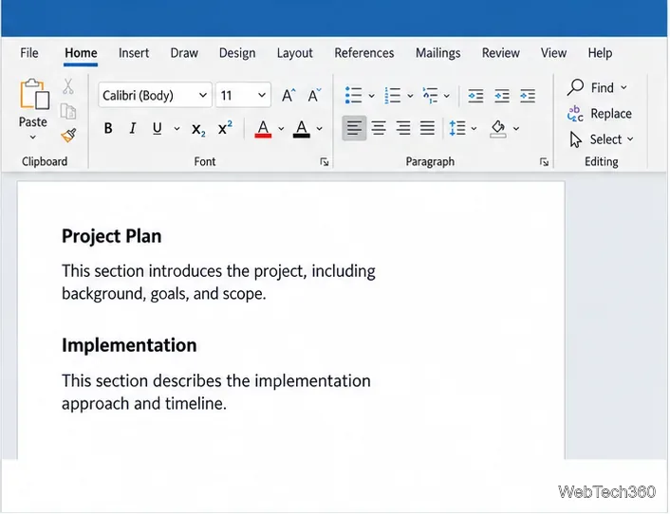The image size is (670, 514).
Task: Expand shading color options arrow
Action: click(516, 129)
